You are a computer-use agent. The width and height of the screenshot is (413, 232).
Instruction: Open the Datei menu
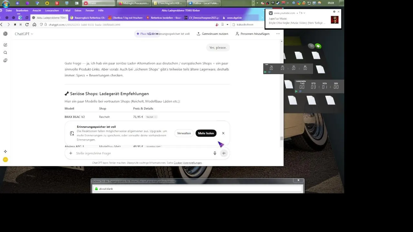[9, 11]
